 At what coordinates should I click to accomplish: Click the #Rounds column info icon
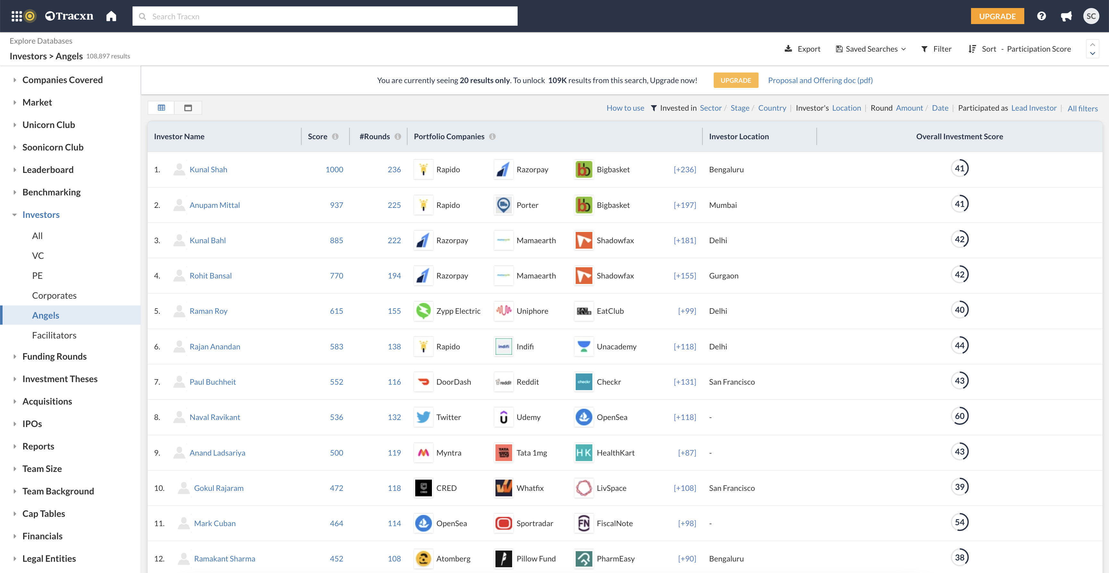coord(398,136)
